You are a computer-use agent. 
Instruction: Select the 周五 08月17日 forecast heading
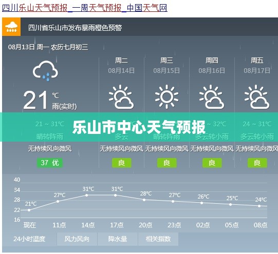[257, 65]
